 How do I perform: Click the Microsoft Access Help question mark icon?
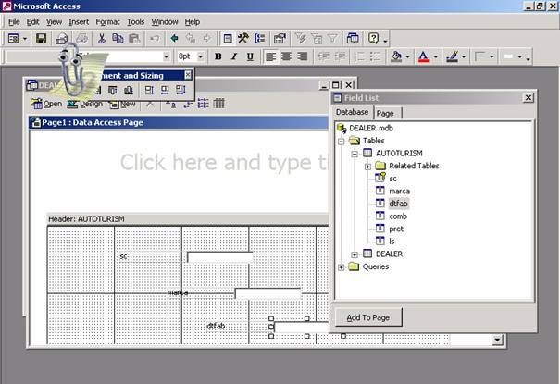point(374,39)
